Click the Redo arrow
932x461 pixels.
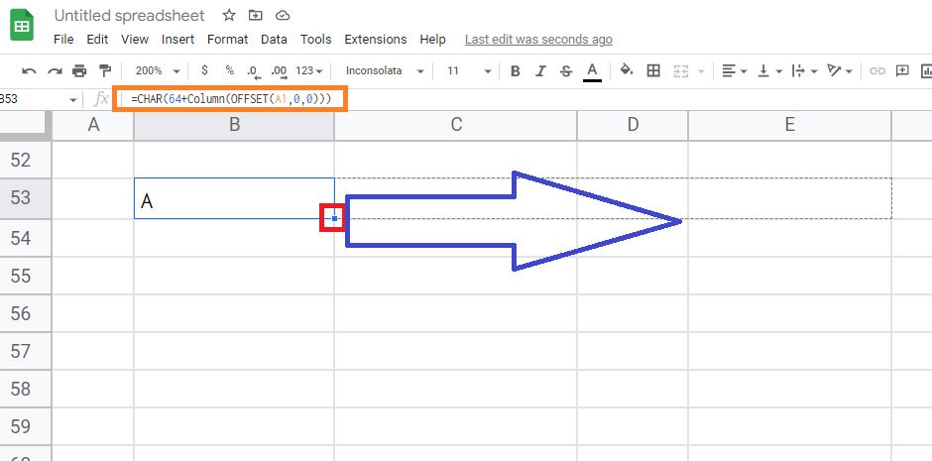click(x=55, y=71)
